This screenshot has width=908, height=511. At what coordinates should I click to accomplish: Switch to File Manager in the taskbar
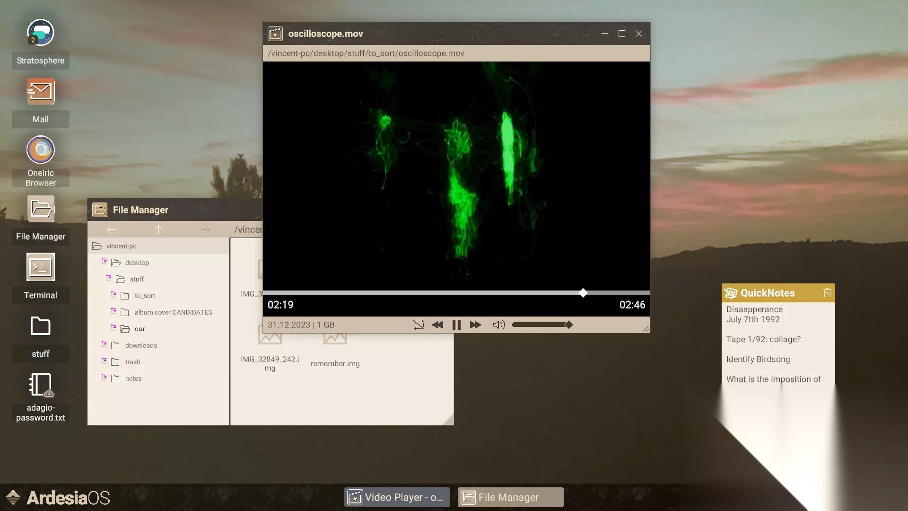(510, 497)
